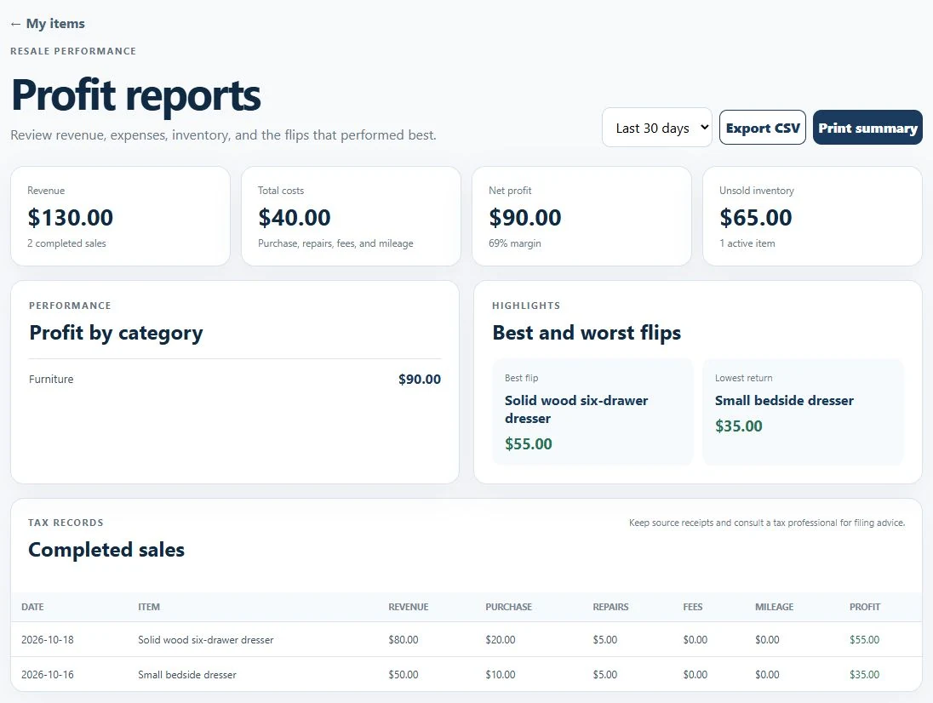Select the $90.00 net profit value
Viewport: 933px width, 703px height.
click(x=524, y=218)
